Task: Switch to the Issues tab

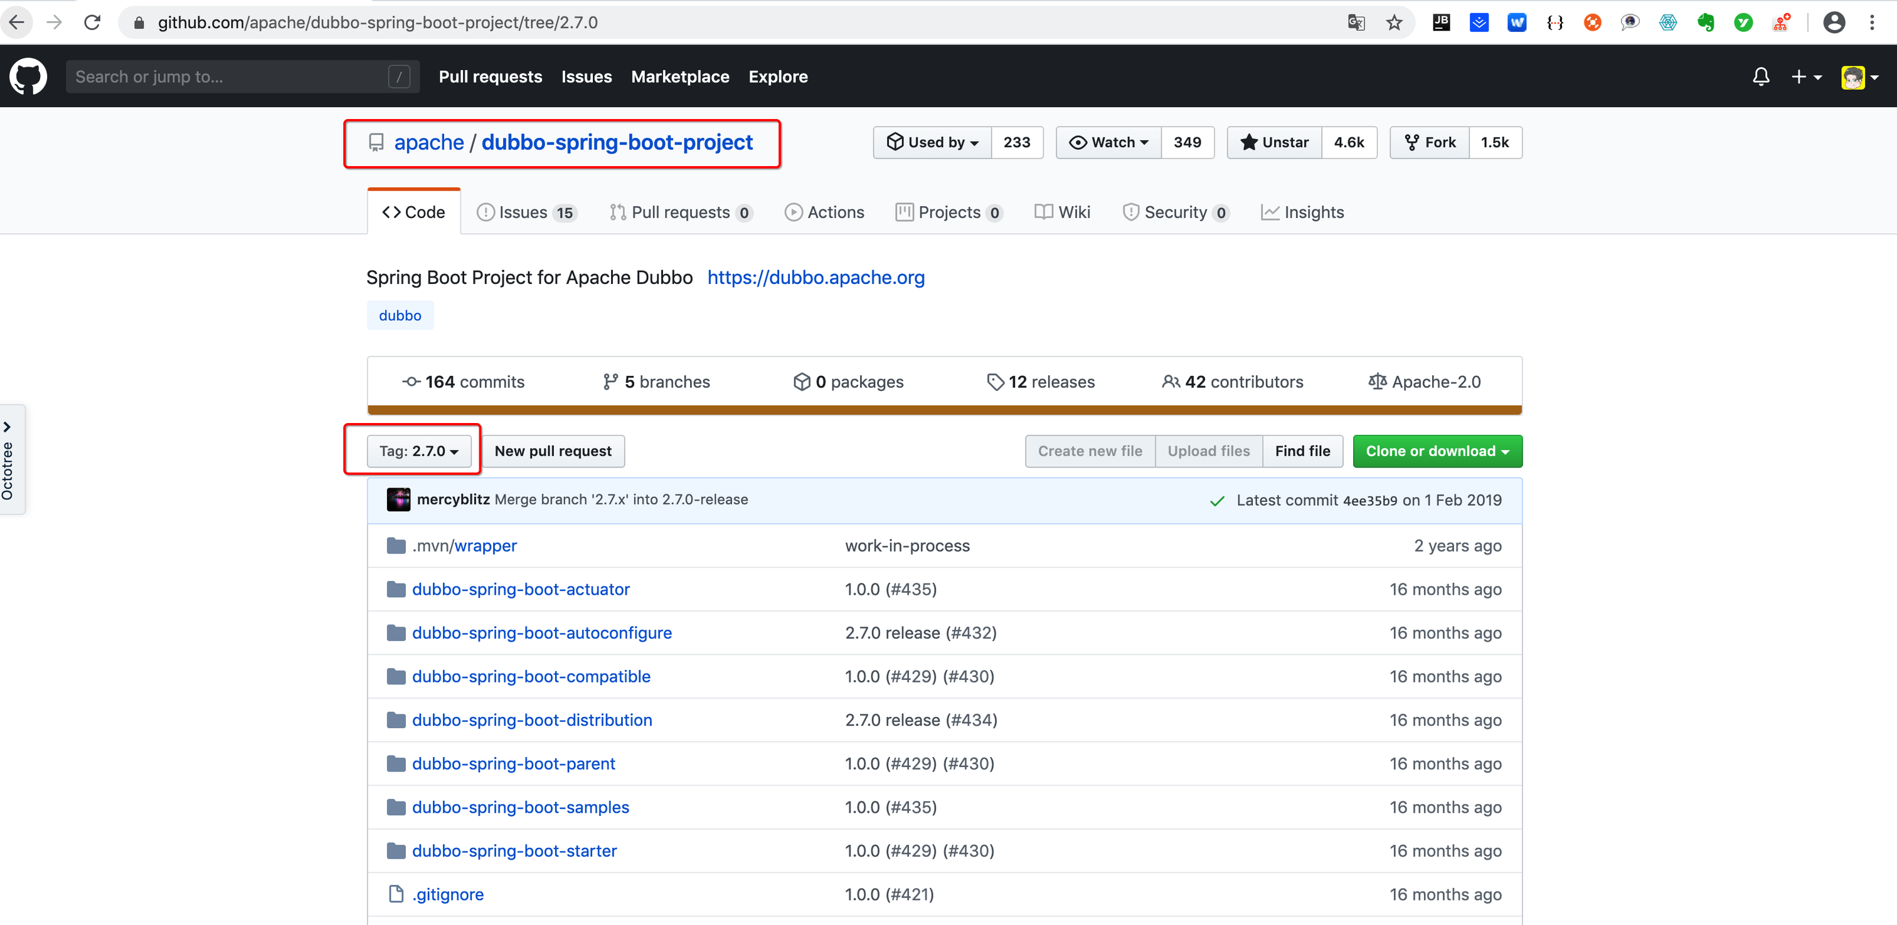Action: click(x=526, y=212)
